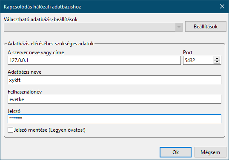
Task: Open the Beállítások settings button
Action: tap(206, 27)
